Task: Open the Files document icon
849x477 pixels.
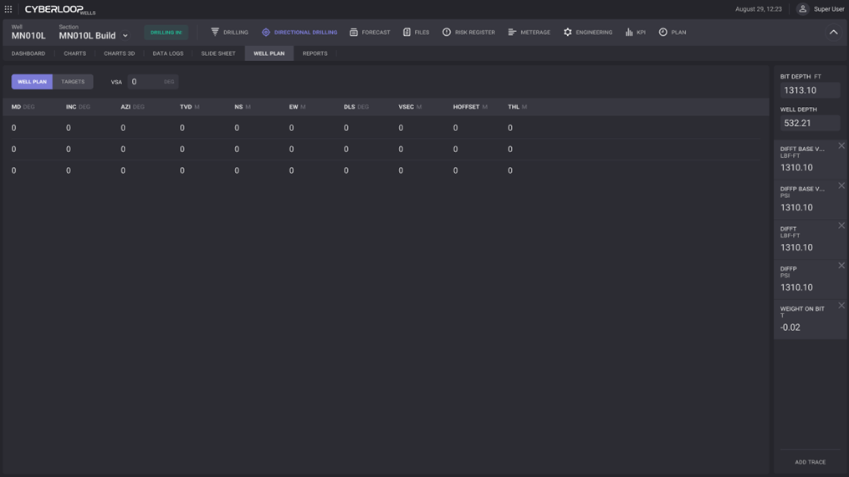Action: pyautogui.click(x=407, y=33)
